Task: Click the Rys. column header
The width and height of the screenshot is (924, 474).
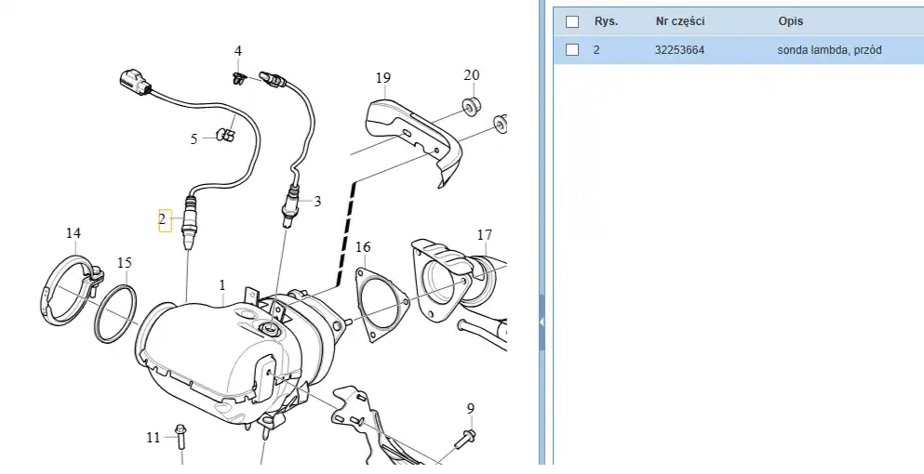Action: coord(606,21)
